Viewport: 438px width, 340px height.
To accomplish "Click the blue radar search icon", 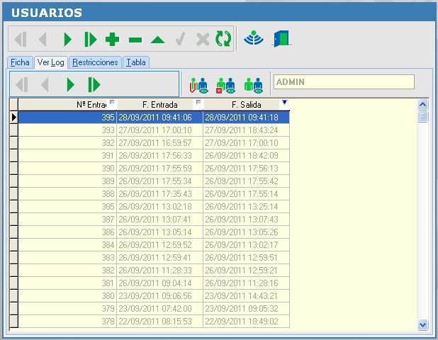I will [253, 38].
